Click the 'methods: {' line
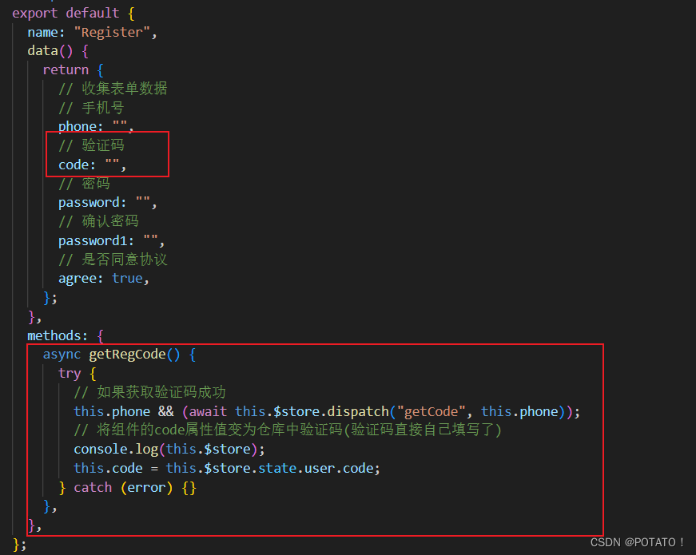 [x=66, y=335]
